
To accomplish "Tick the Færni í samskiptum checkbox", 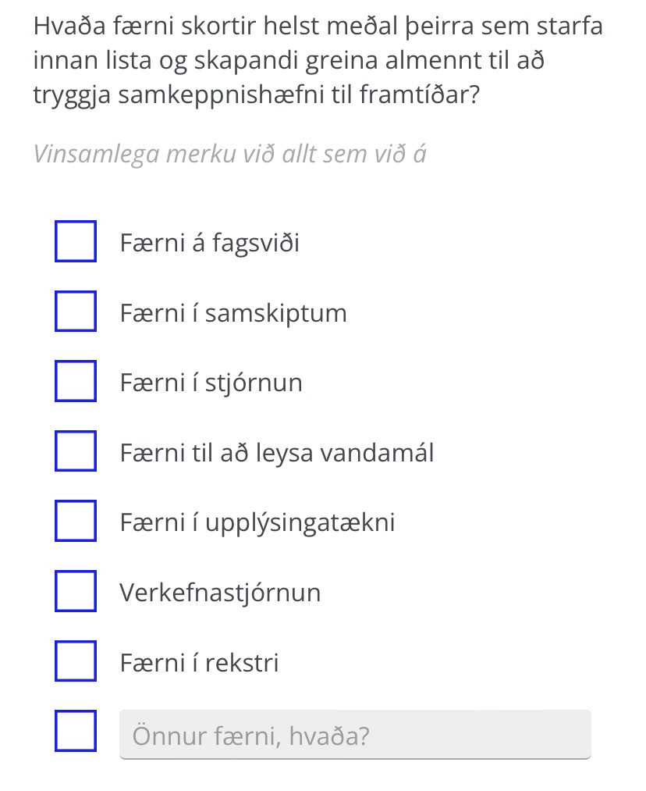I will [76, 312].
